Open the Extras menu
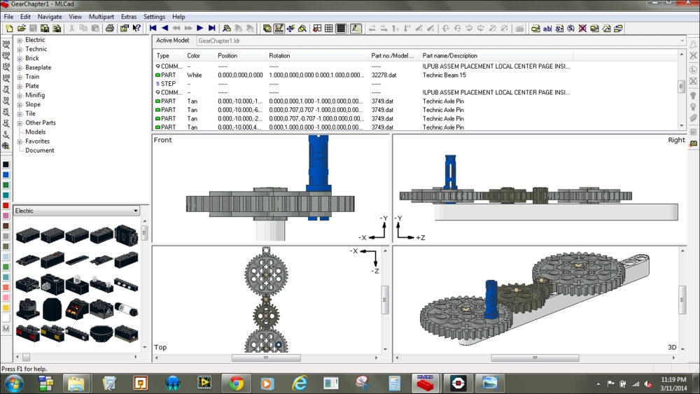This screenshot has height=394, width=700. (129, 17)
